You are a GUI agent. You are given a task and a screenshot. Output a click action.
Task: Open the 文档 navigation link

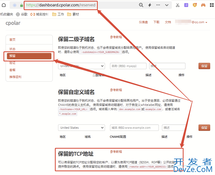click(168, 22)
